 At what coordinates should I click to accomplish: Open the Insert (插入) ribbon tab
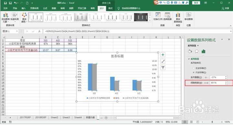(x=24, y=8)
